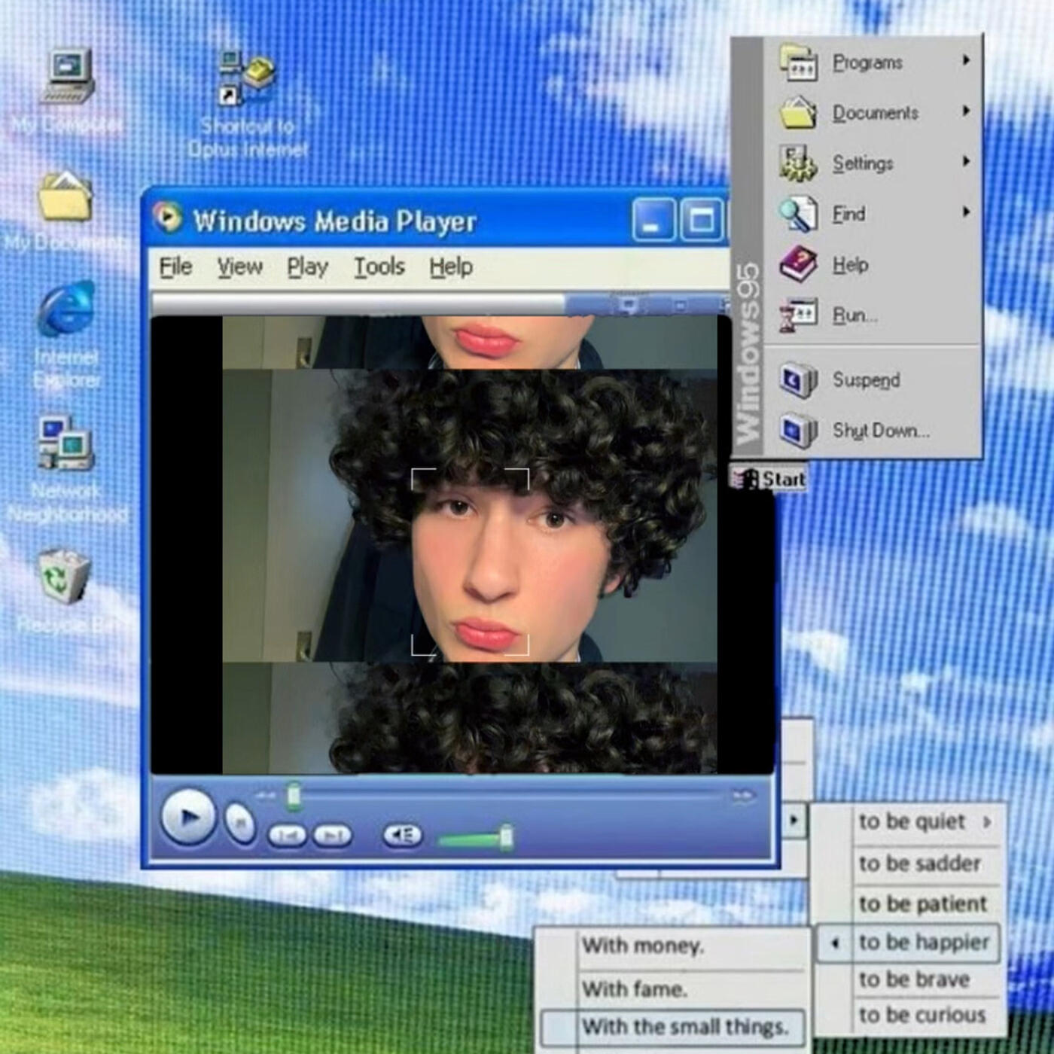The height and width of the screenshot is (1054, 1054).
Task: Click the Start button
Action: (769, 480)
